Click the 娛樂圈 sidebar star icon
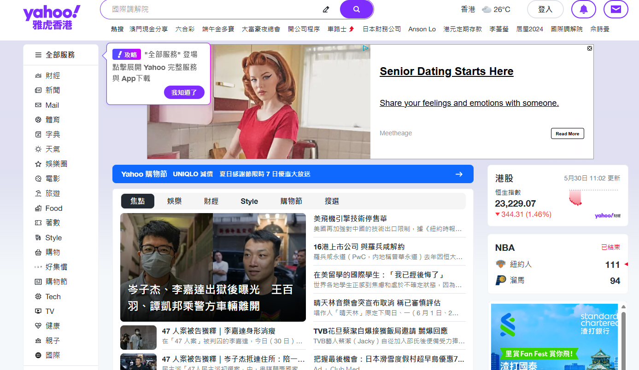 (x=38, y=164)
